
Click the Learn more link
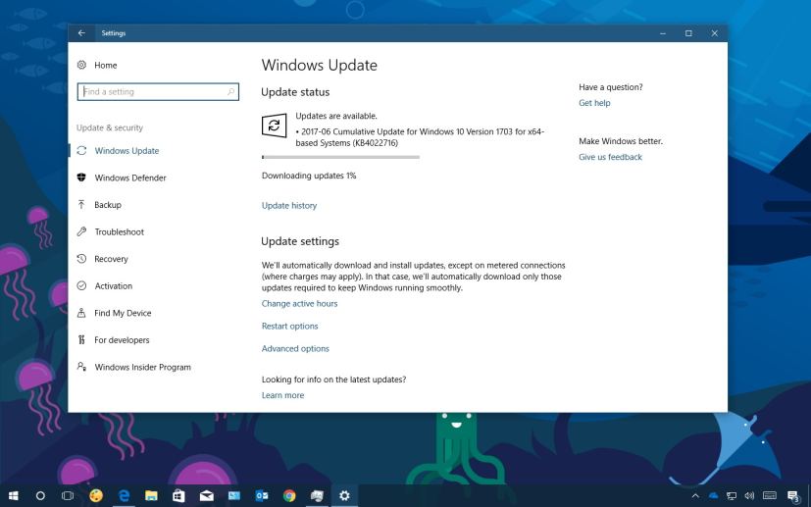(283, 395)
